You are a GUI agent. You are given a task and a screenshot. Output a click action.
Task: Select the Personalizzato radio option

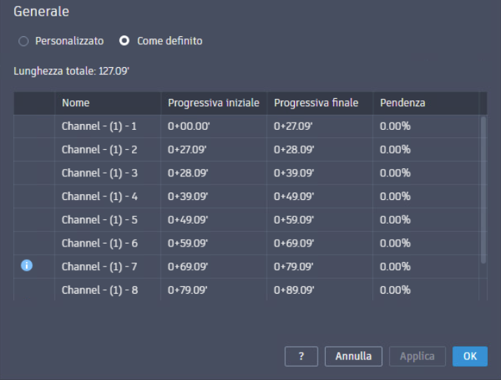coord(24,41)
